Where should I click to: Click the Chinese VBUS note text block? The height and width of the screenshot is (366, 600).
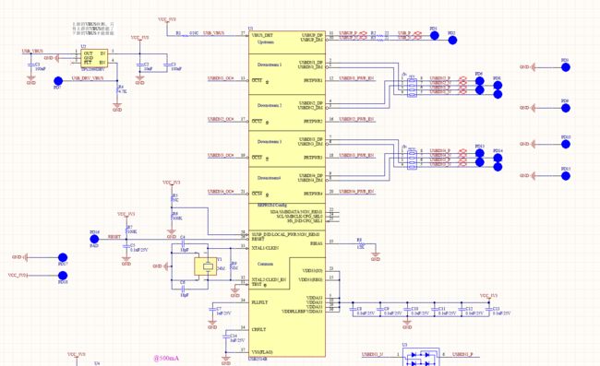coord(93,29)
